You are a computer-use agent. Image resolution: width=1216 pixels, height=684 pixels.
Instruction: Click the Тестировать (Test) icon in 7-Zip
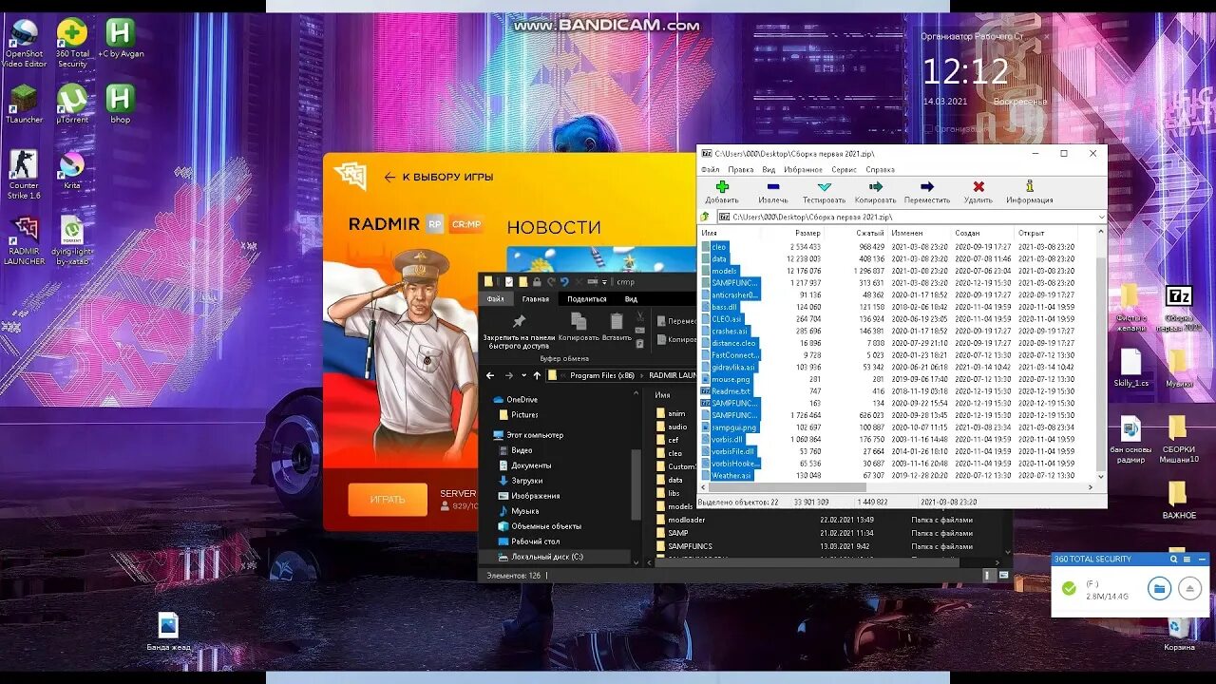pyautogui.click(x=824, y=187)
